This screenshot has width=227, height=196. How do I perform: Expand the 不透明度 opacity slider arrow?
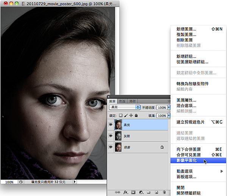tap(169, 107)
